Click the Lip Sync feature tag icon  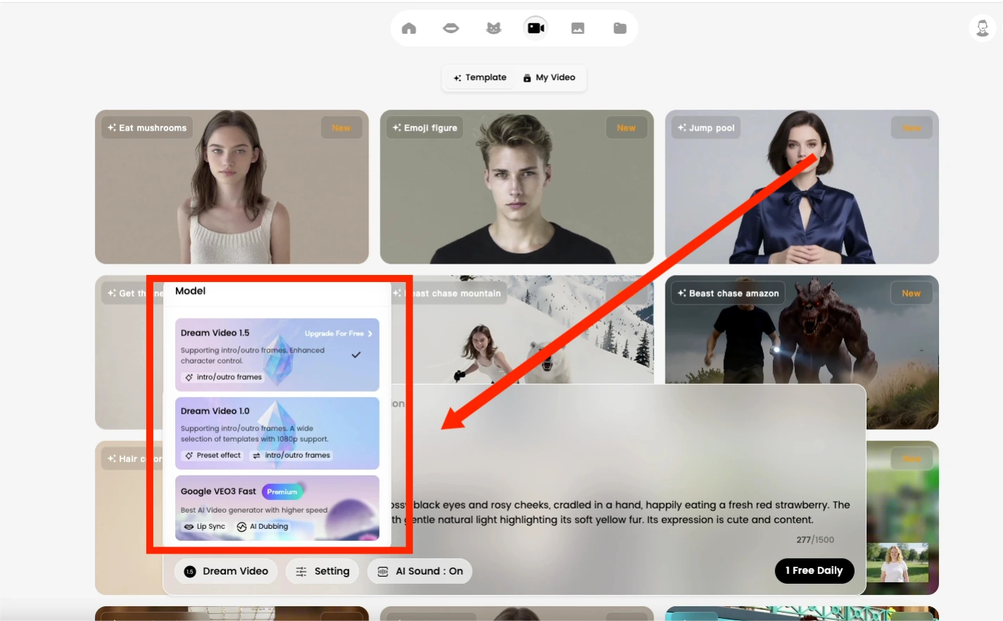189,527
